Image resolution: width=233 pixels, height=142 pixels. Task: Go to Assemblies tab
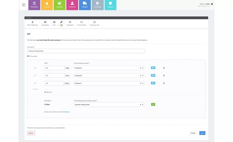click(45, 23)
